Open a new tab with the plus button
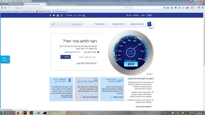Viewport: 205px width, 115px height. point(48,4)
